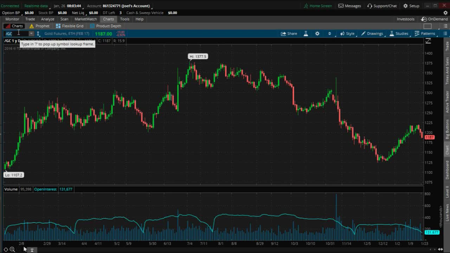Click /GC symbol input field

pyautogui.click(x=16, y=34)
